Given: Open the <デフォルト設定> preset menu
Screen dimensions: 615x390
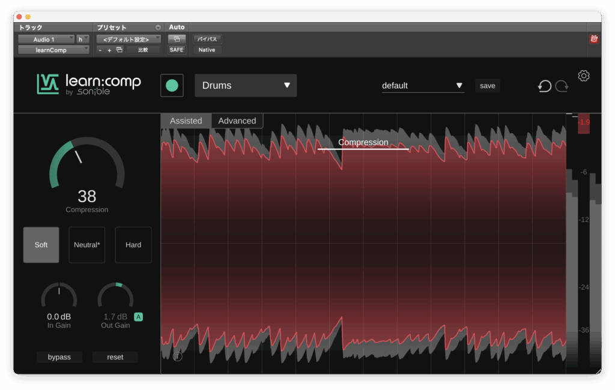Looking at the screenshot, I should (129, 39).
